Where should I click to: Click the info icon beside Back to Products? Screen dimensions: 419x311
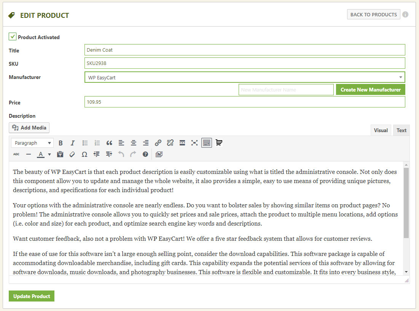click(x=405, y=14)
